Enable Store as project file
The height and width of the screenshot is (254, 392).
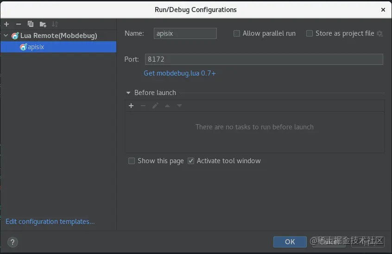pyautogui.click(x=309, y=33)
